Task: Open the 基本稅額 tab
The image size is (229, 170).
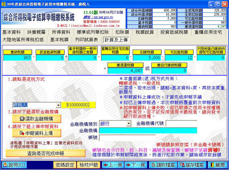Action: tap(59, 40)
